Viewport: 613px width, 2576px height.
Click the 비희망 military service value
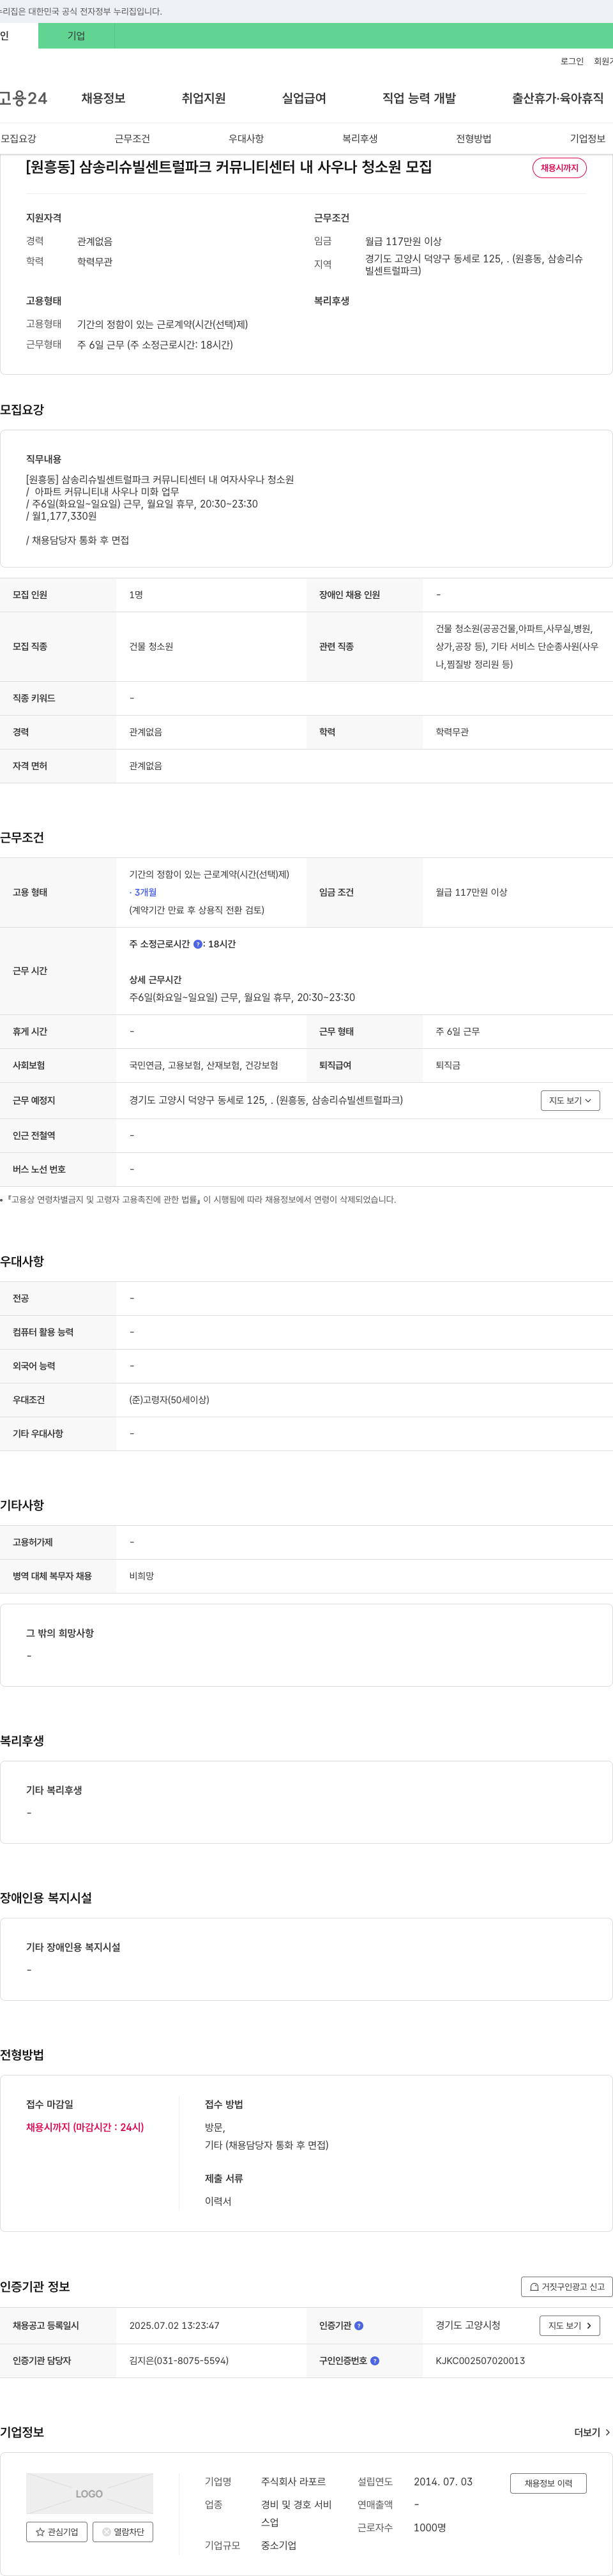(141, 1576)
